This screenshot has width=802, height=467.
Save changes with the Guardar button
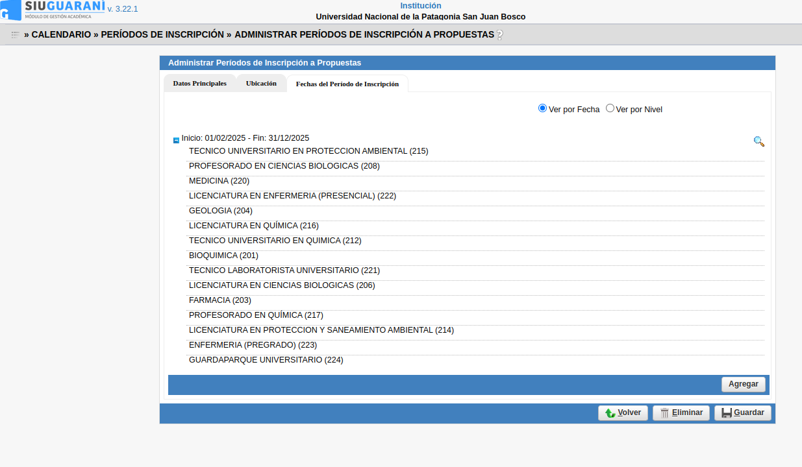(x=742, y=413)
